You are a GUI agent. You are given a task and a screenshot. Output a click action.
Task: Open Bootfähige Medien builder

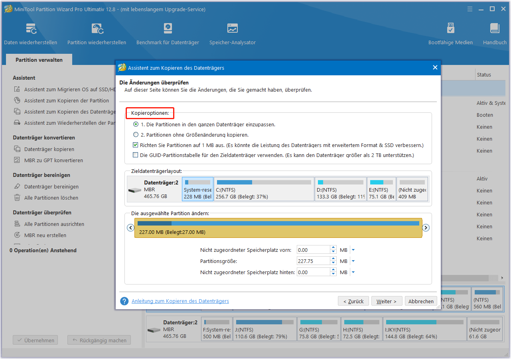pos(450,34)
